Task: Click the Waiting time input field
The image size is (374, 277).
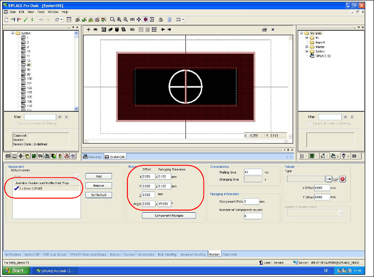Action: (x=252, y=172)
